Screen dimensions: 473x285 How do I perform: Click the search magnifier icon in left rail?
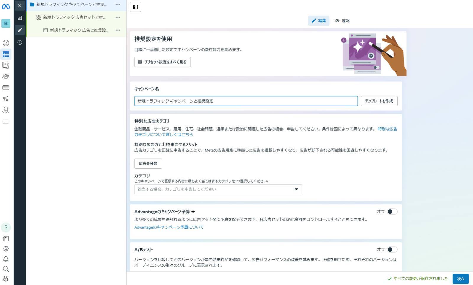point(6,269)
